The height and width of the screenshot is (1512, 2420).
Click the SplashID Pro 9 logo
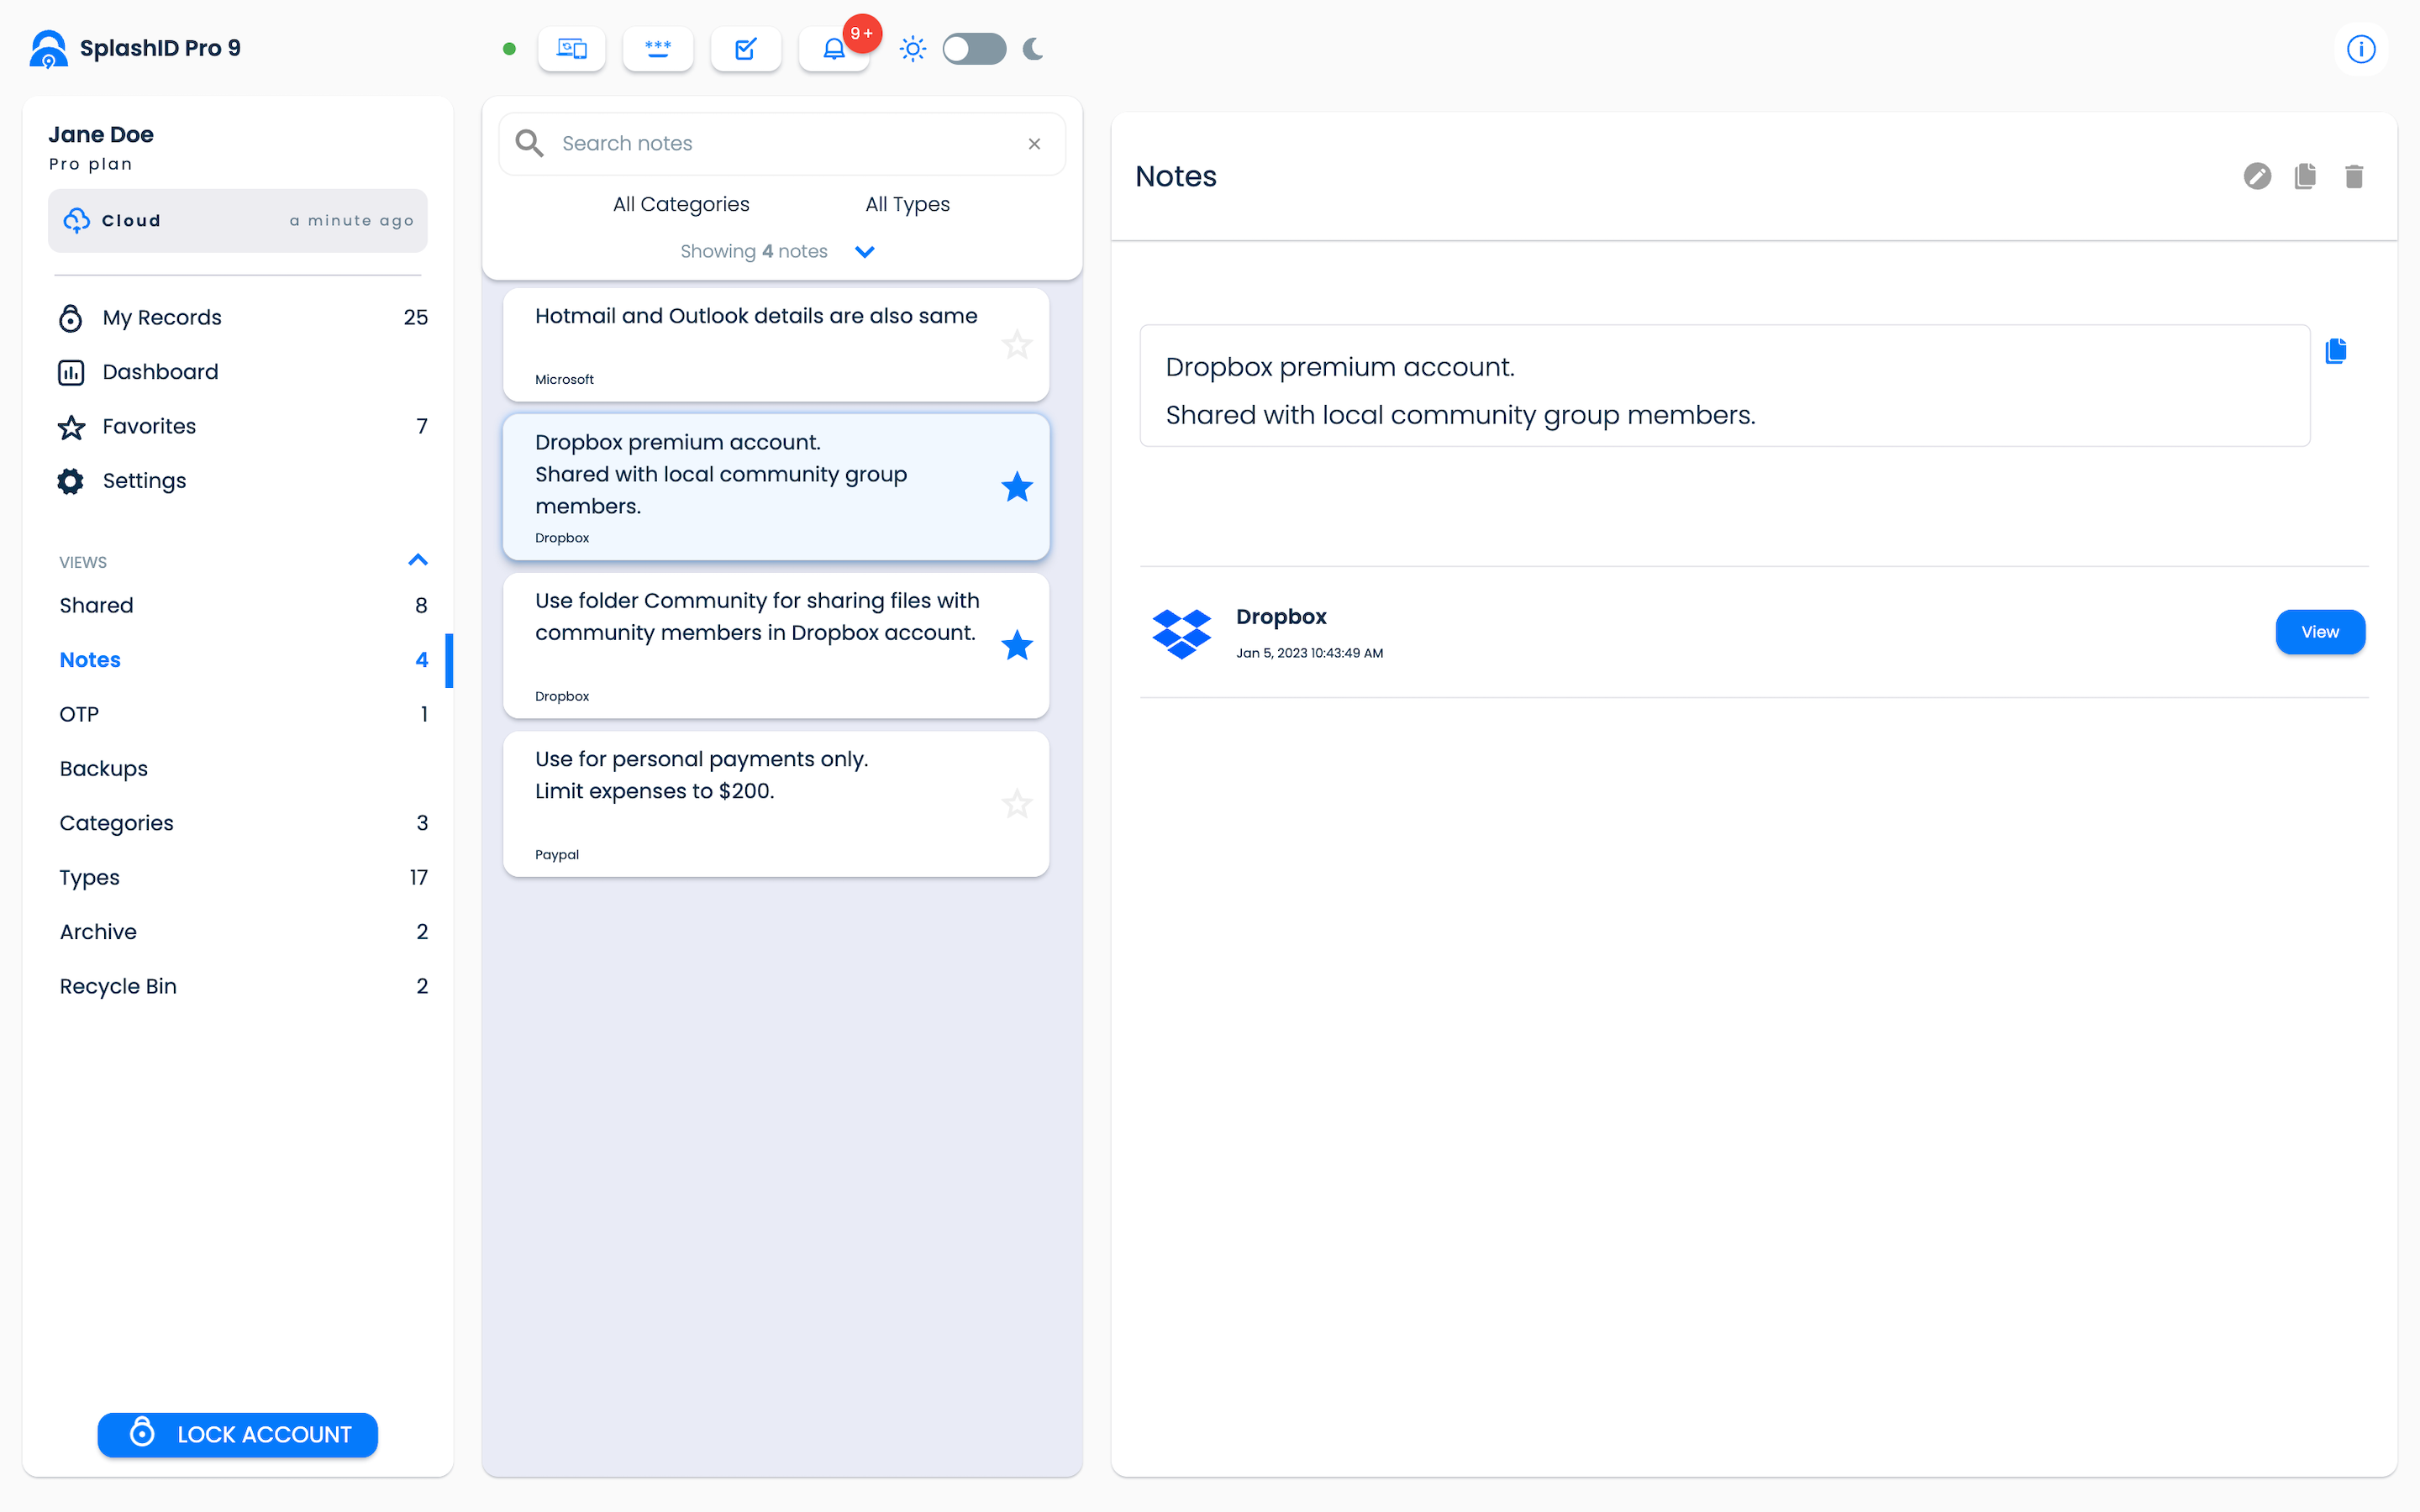48,49
